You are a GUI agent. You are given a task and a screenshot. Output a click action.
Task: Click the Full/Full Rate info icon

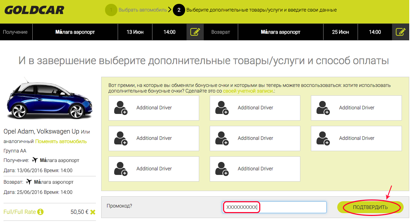point(40,212)
